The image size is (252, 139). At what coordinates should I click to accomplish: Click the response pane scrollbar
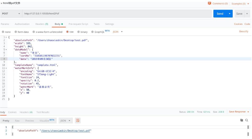pos(248,131)
